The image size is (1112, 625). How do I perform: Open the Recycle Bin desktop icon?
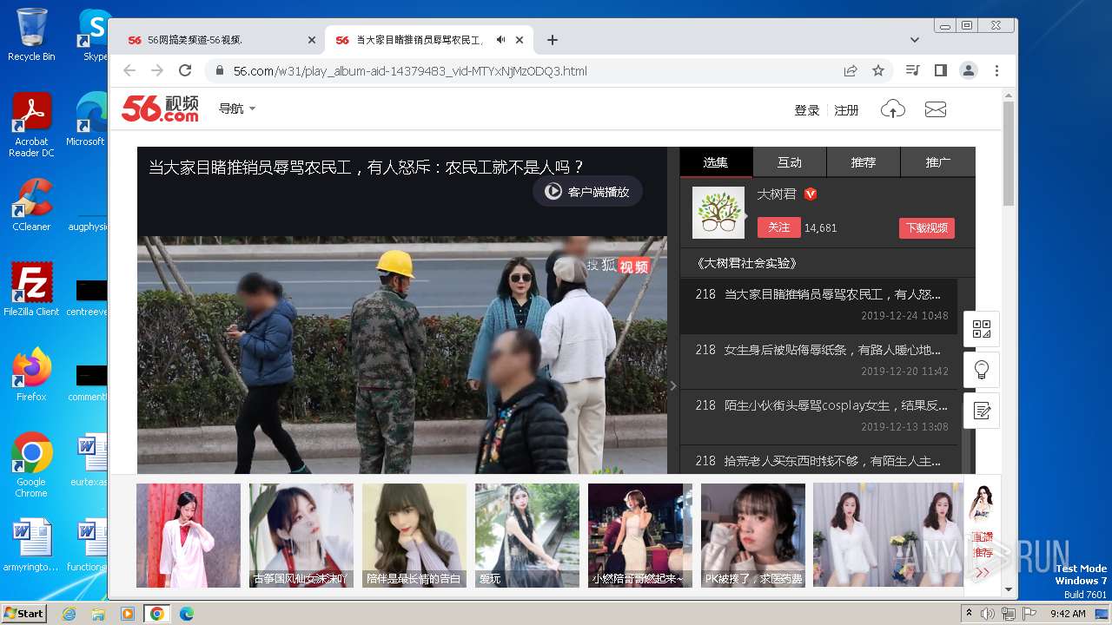tap(31, 35)
